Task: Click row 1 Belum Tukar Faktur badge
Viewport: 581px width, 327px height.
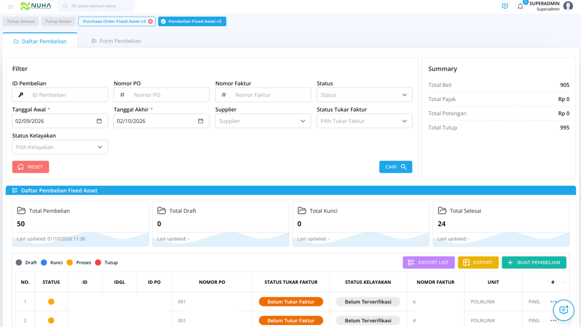Action: [x=291, y=302]
